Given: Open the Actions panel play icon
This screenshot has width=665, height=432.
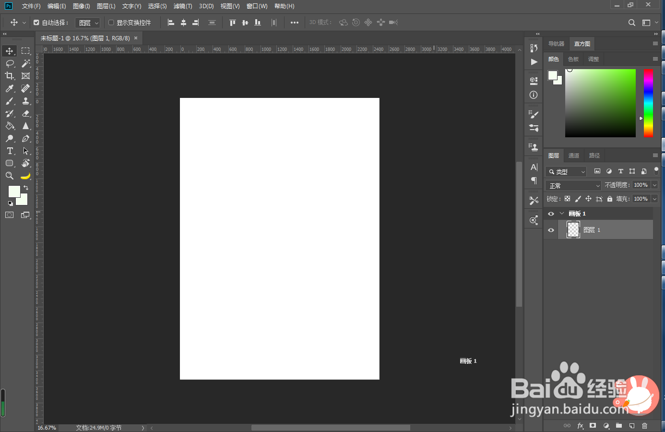Looking at the screenshot, I should [x=534, y=62].
